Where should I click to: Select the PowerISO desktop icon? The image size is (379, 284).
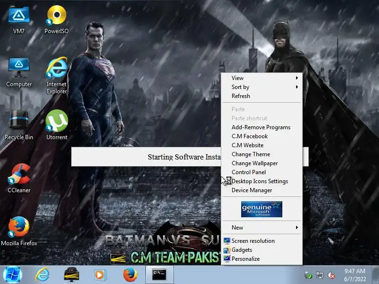tap(56, 20)
